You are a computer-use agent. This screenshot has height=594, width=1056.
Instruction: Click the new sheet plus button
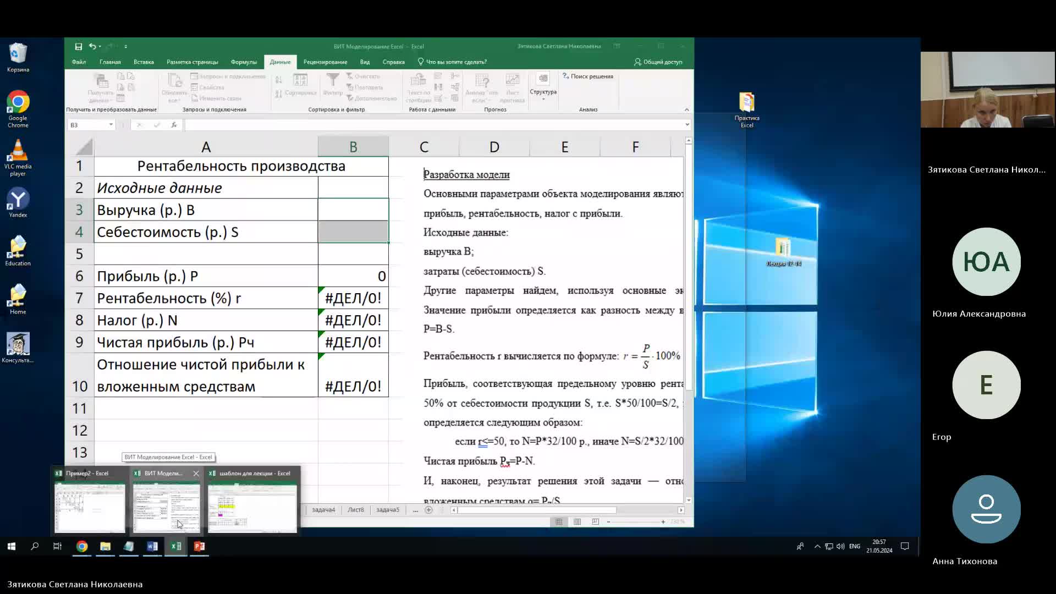429,510
